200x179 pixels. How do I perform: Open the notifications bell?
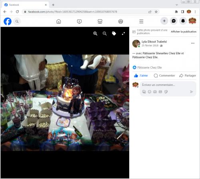tap(183, 21)
